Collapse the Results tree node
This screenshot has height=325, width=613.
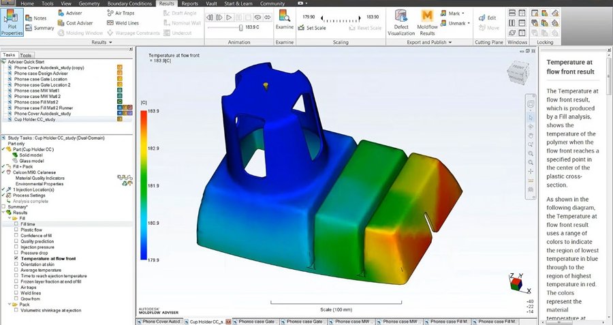(3, 213)
